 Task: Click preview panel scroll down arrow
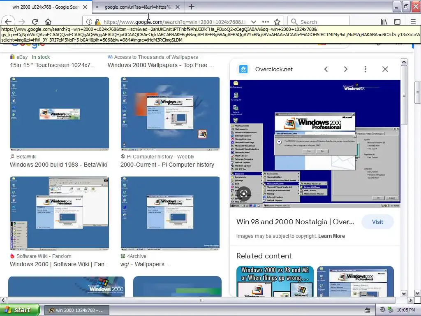click(404, 293)
